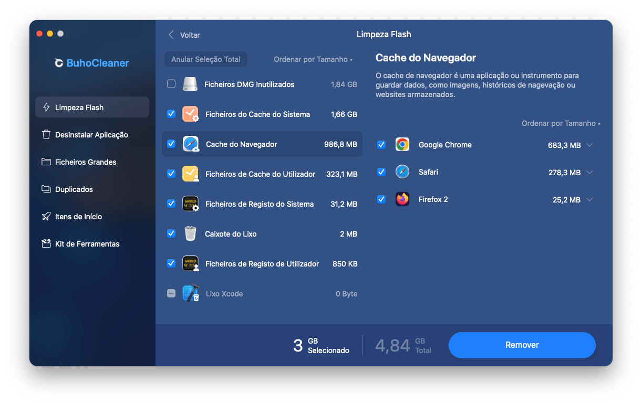Open Ordenar por Tamanho dropdown above browsers
The height and width of the screenshot is (405, 642).
[561, 123]
